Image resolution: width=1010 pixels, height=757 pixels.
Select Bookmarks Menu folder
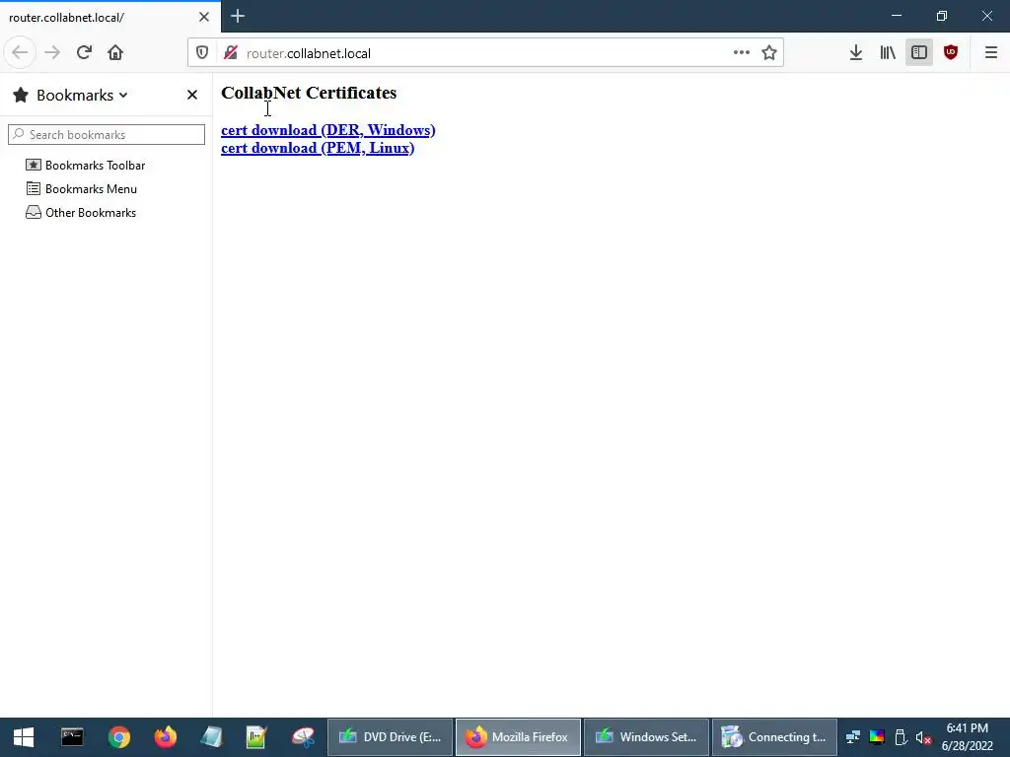pos(82,189)
